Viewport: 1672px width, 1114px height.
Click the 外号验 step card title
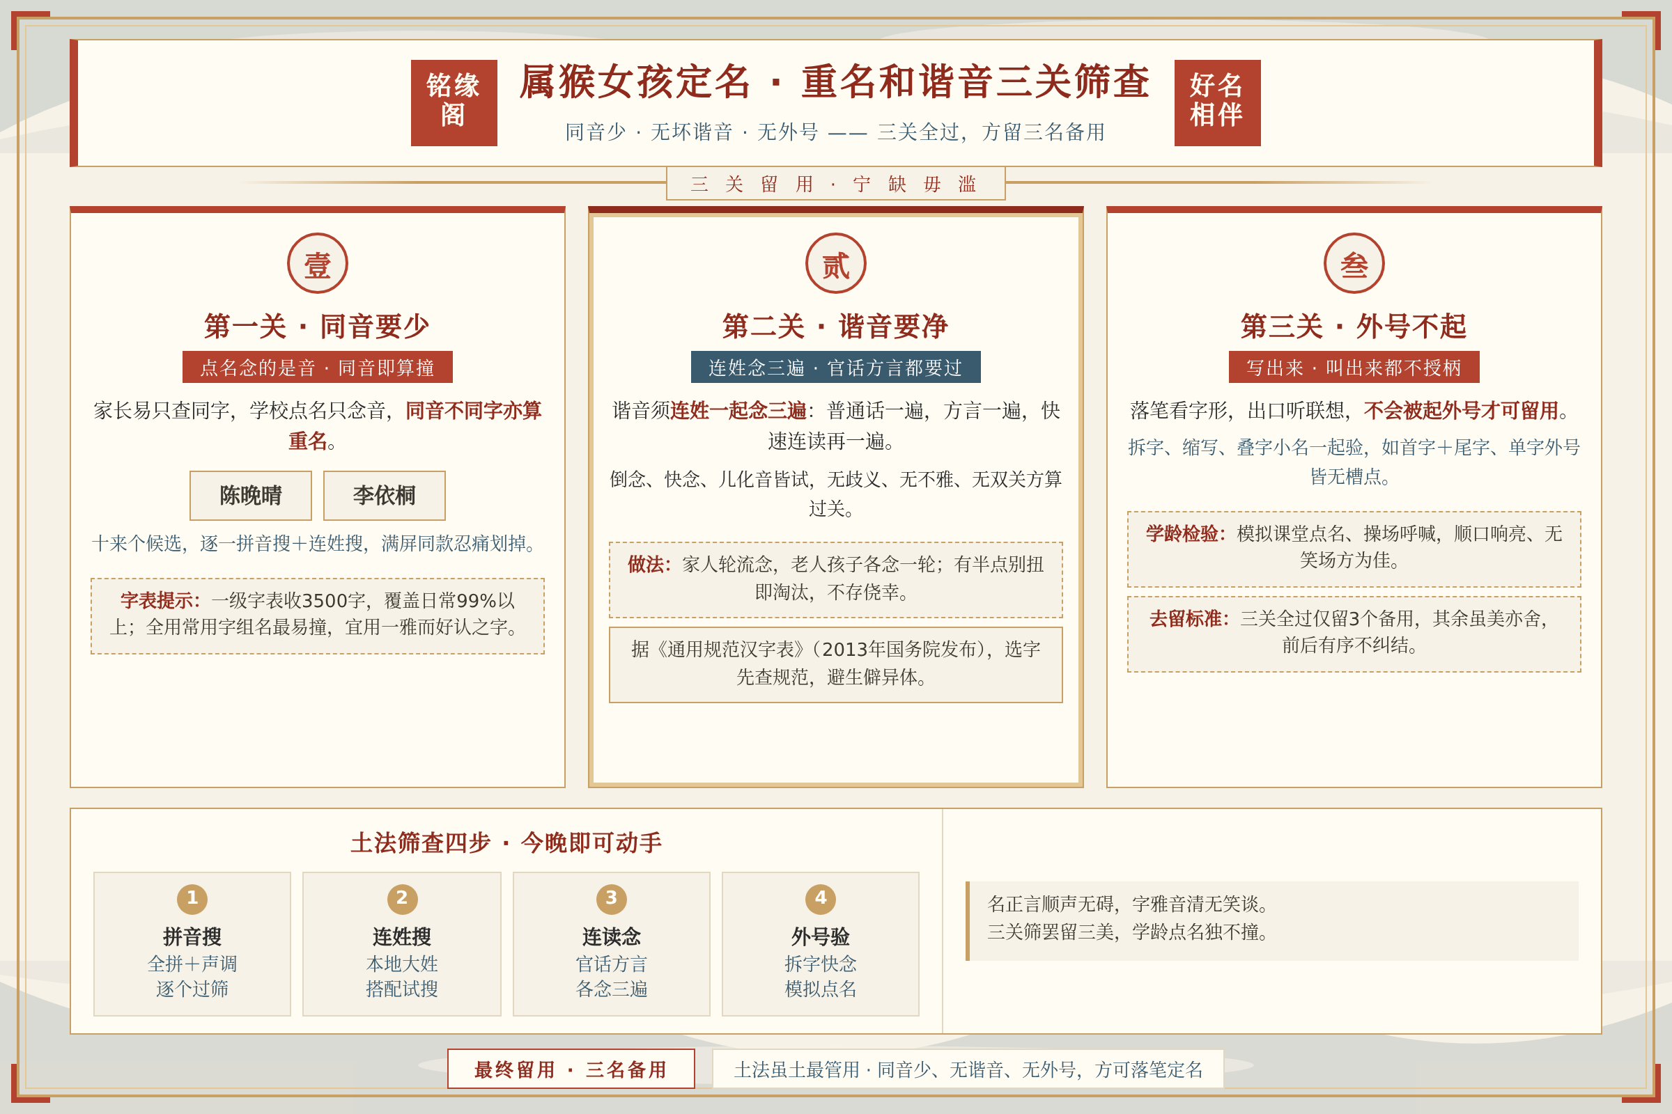pos(821,936)
